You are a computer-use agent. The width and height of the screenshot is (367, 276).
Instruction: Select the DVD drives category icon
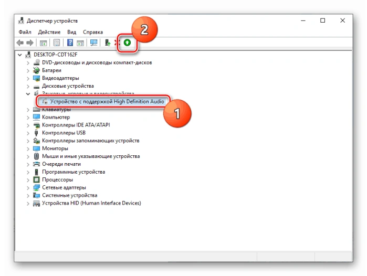pos(37,62)
